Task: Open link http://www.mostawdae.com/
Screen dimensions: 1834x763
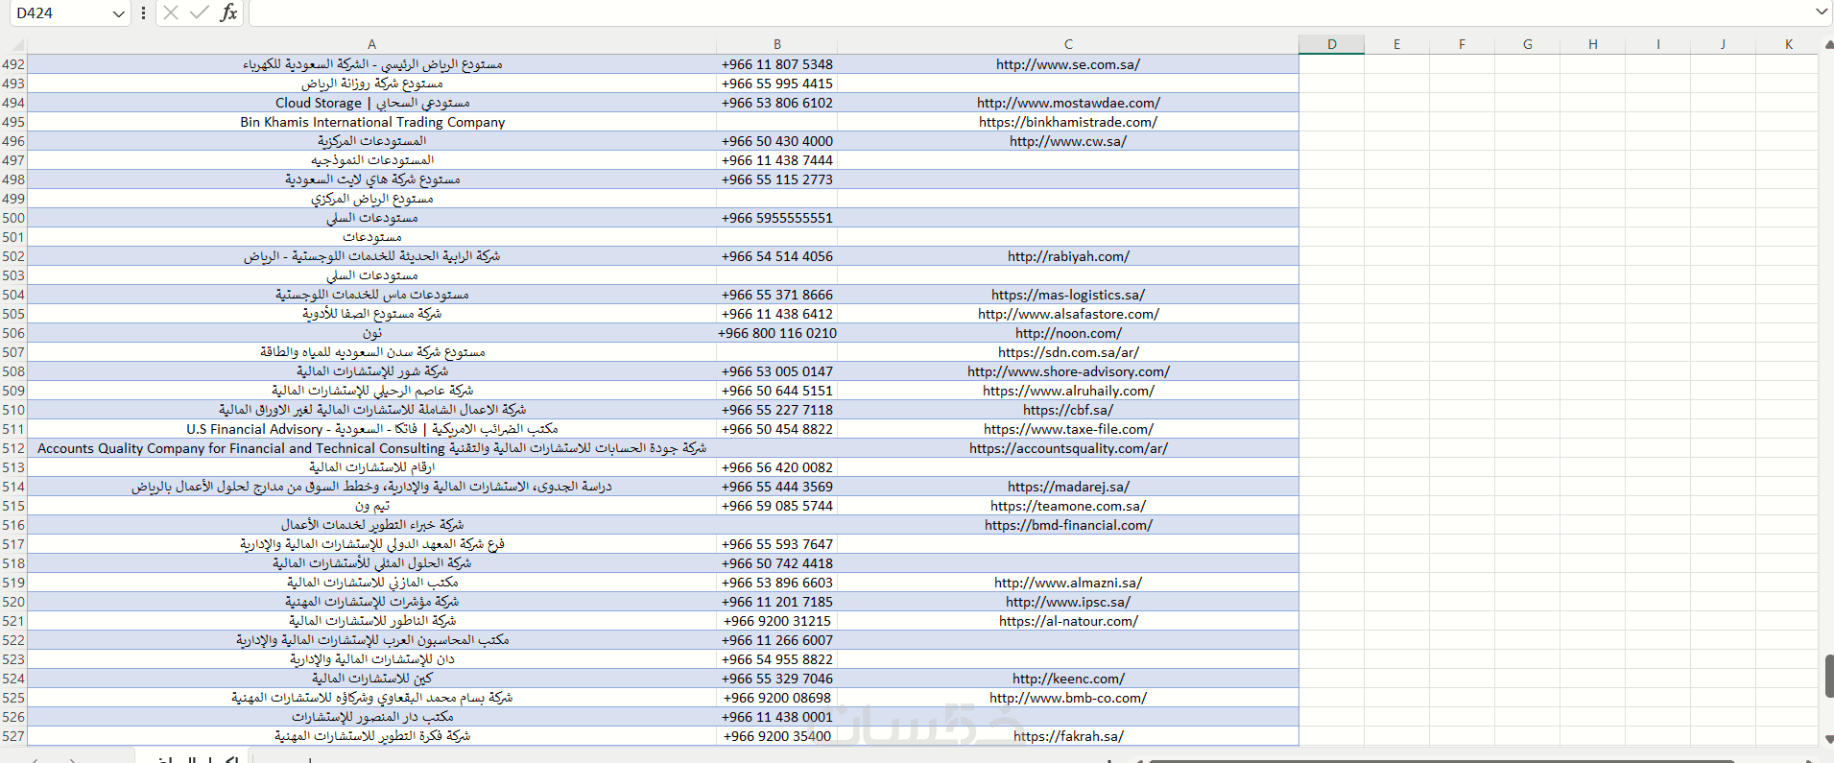Action: 1068,103
